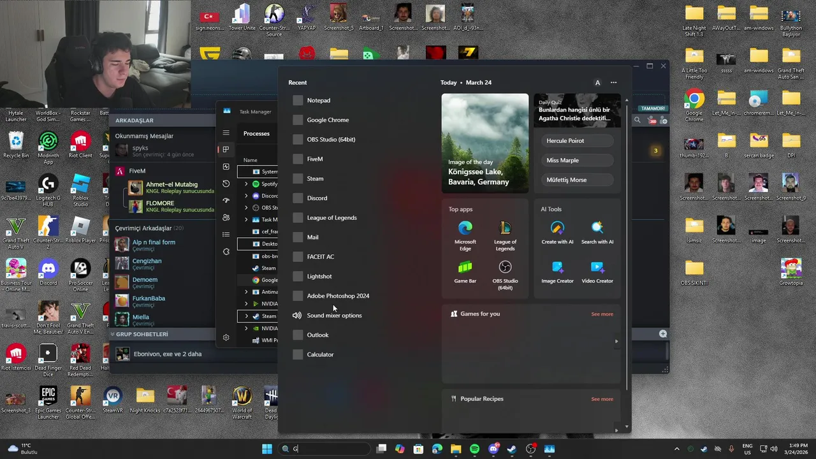Viewport: 816px width, 459px height.
Task: Sort by Name column in Task Manager
Action: click(x=250, y=160)
